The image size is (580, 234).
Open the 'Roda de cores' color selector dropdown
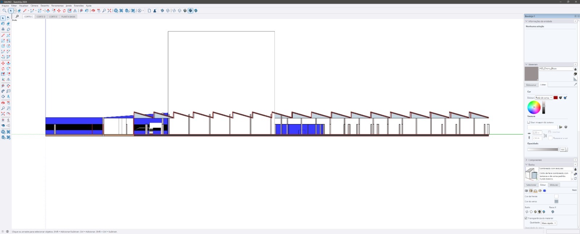(544, 98)
